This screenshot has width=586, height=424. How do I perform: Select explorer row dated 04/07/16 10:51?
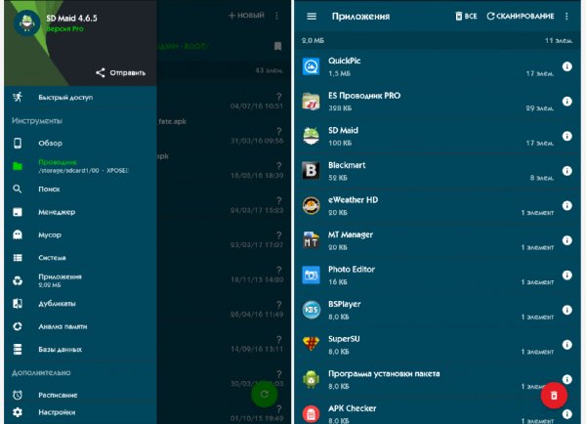click(x=224, y=102)
